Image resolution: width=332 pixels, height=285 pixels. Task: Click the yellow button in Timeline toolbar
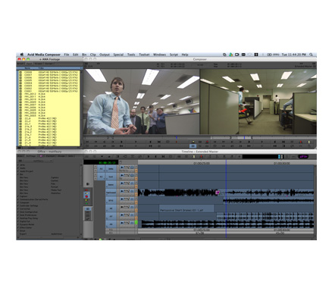(x=194, y=157)
